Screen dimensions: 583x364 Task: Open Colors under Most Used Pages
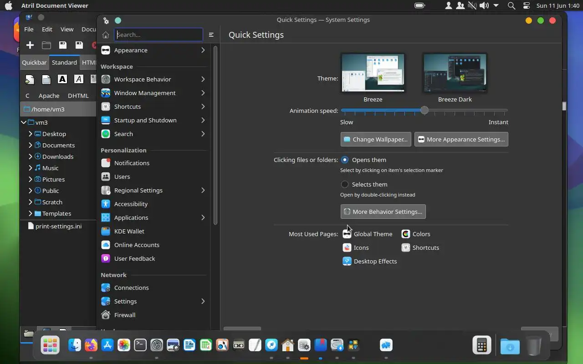point(416,234)
